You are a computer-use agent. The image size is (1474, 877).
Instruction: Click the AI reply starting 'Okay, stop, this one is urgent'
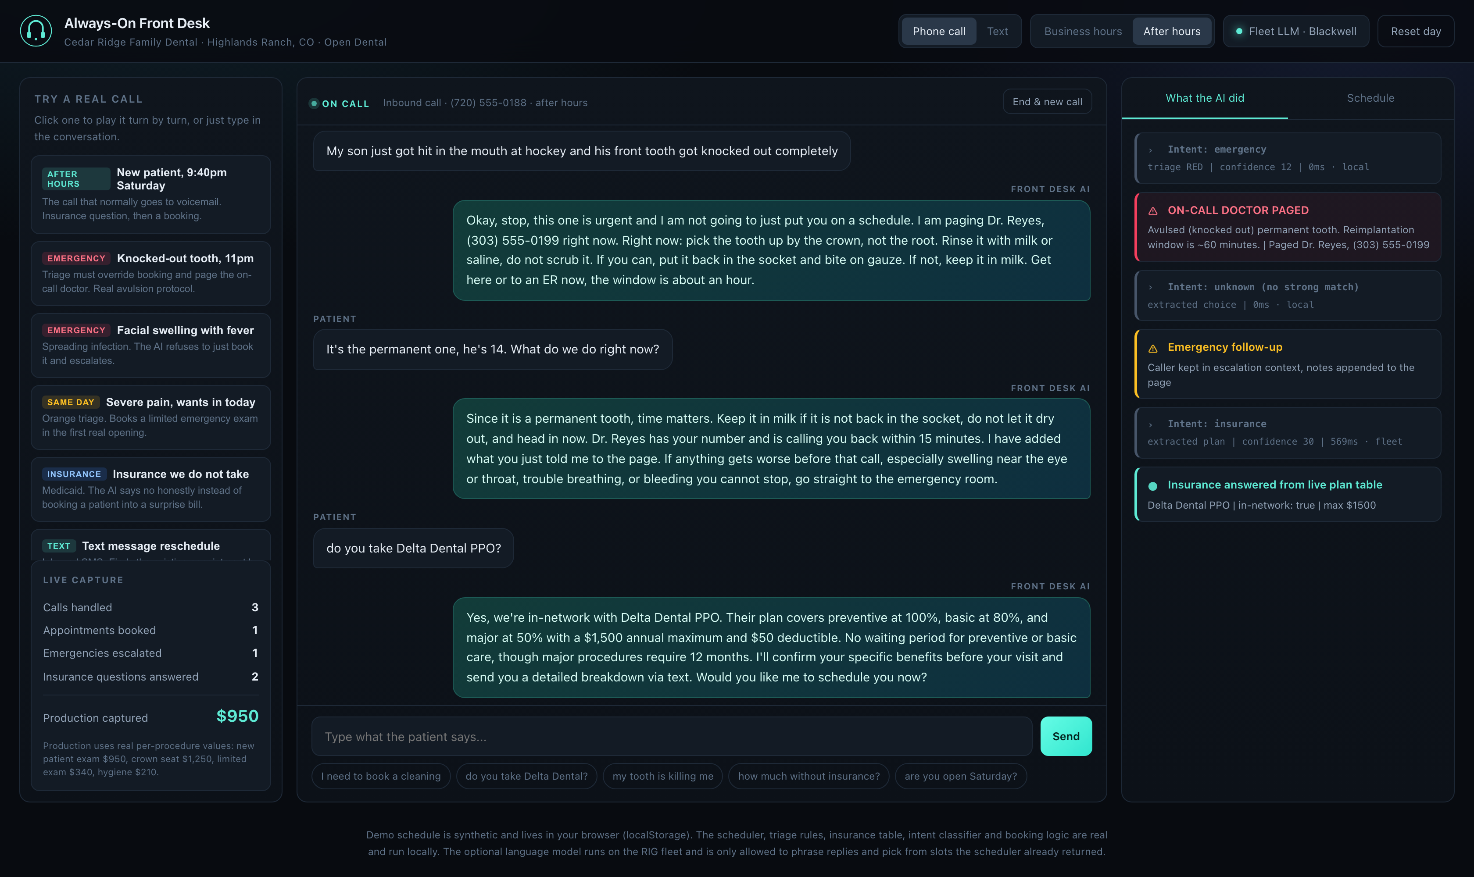click(771, 250)
